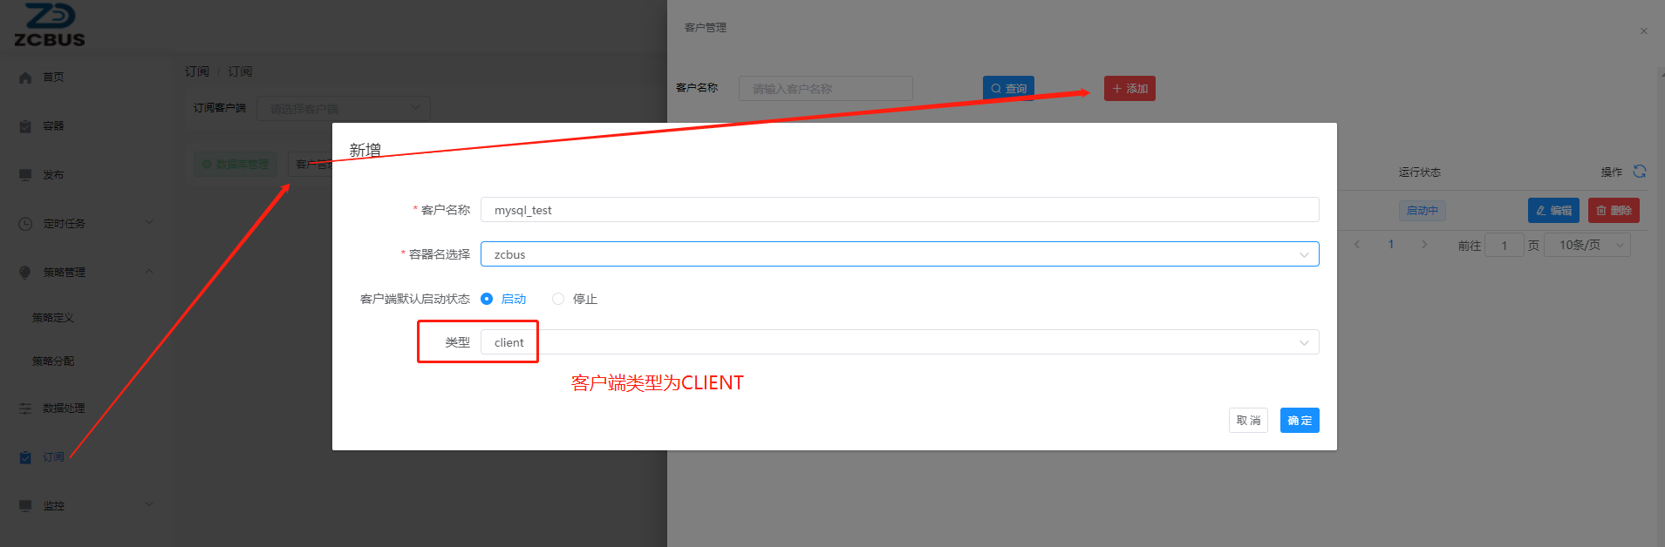The width and height of the screenshot is (1665, 547).
Task: Open the 10条/页 page size dropdown
Action: pos(1587,246)
